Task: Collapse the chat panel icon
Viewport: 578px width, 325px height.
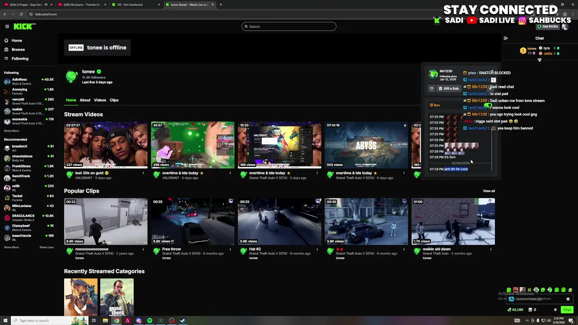Action: [505, 38]
